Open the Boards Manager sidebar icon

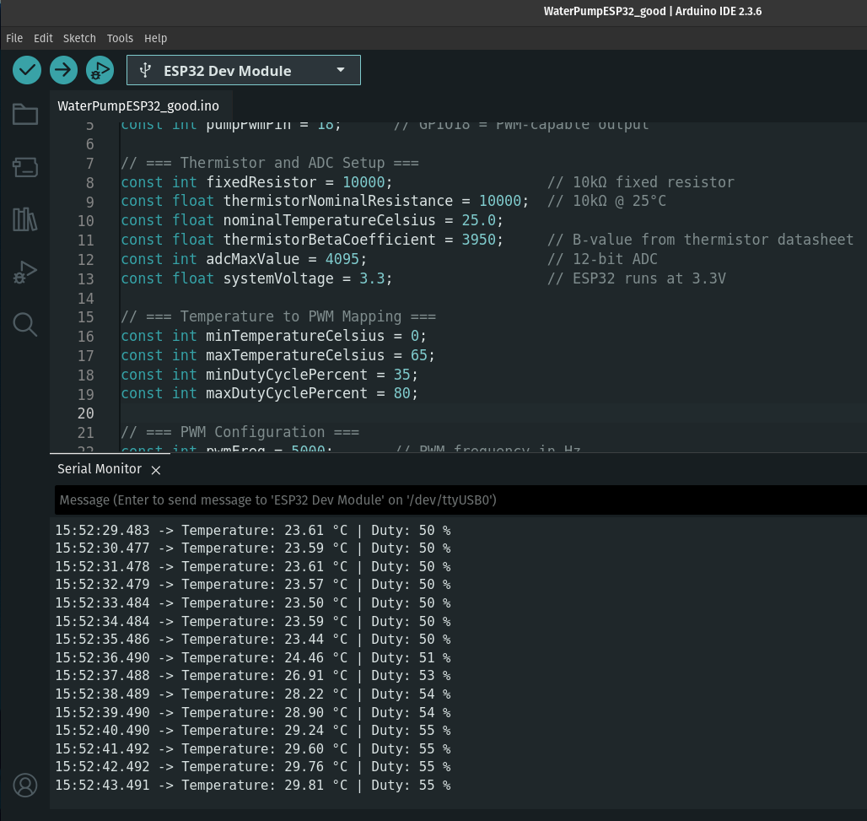(x=25, y=167)
